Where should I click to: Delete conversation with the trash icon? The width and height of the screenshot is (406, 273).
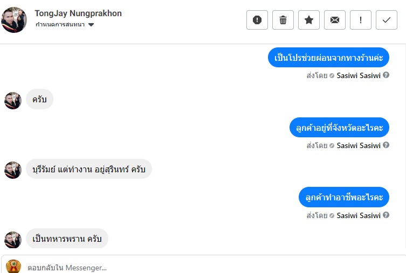click(x=283, y=20)
